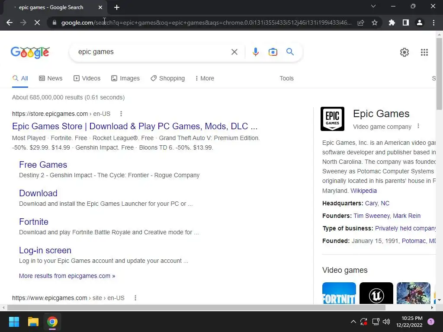This screenshot has height=332, width=443.
Task: Open the sync status tray icon
Action: tap(364, 322)
